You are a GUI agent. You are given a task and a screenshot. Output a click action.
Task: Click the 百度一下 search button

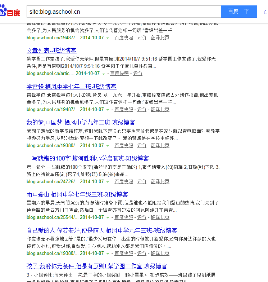[x=239, y=12]
